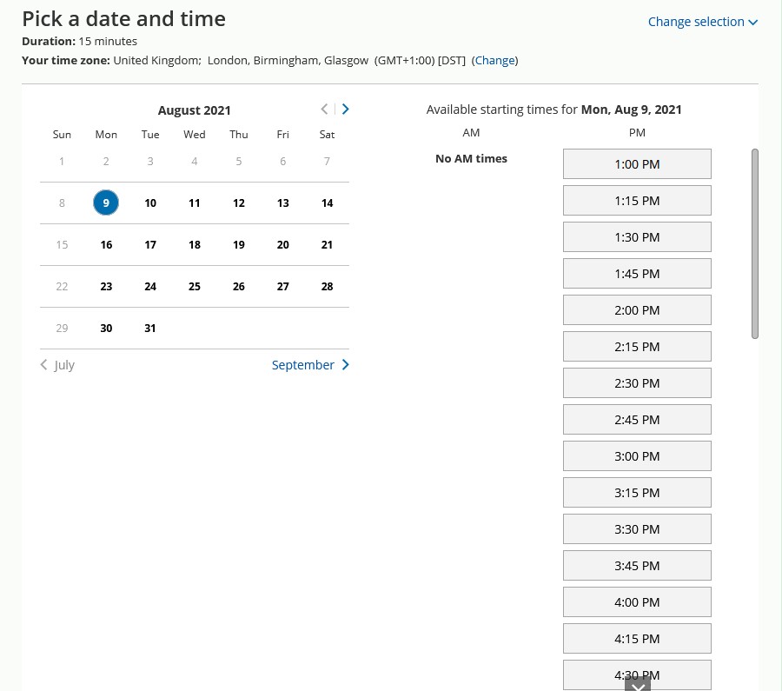Book the 4:00 PM time slot
The width and height of the screenshot is (782, 691).
point(637,602)
